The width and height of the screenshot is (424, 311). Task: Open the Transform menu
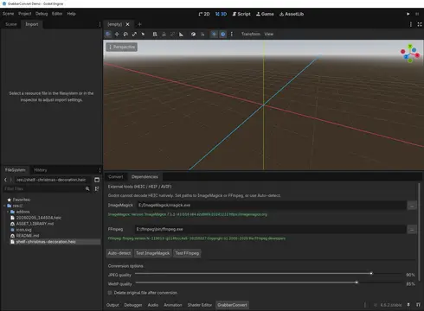pos(251,34)
